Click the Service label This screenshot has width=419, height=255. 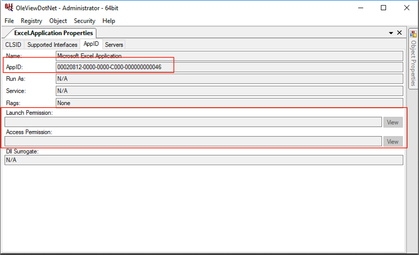coord(16,91)
